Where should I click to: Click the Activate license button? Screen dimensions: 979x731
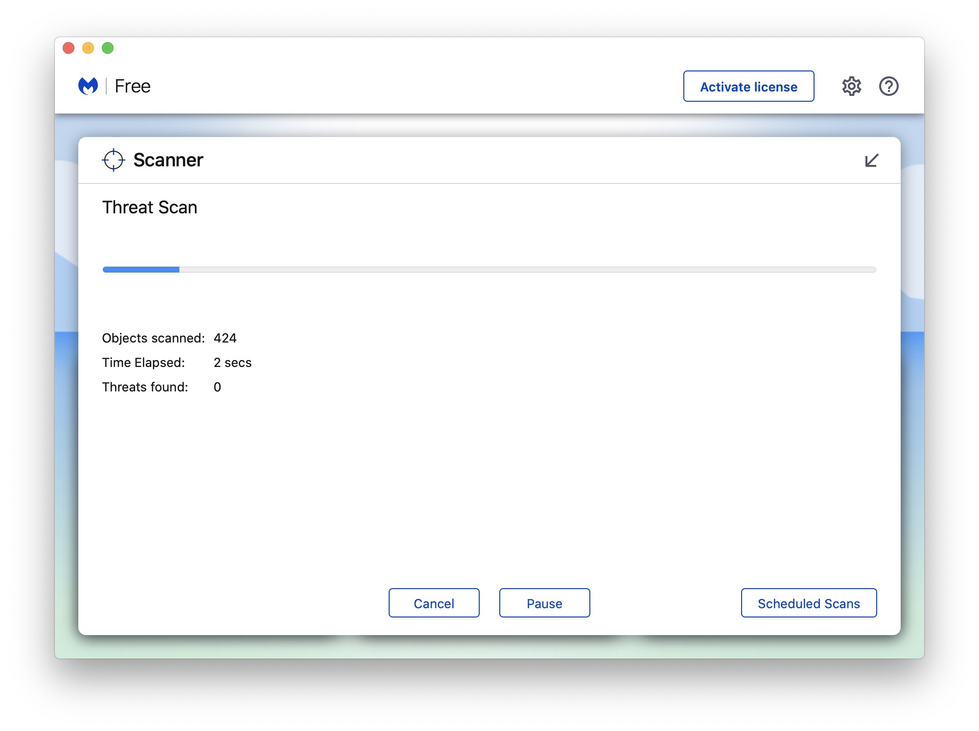click(748, 87)
